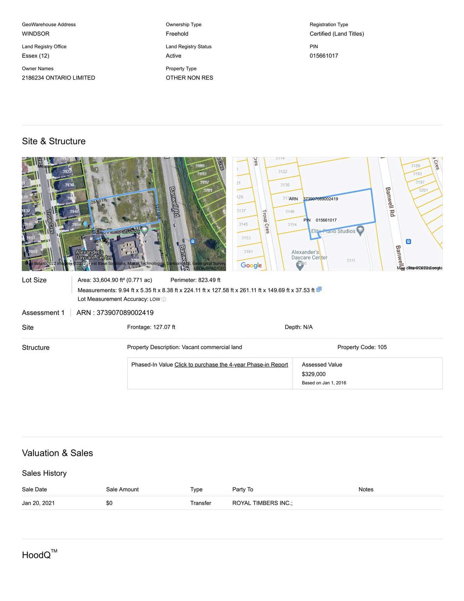
Task: Click the owner name 2186234 ONTARIO LIMITED
Action: (x=58, y=78)
